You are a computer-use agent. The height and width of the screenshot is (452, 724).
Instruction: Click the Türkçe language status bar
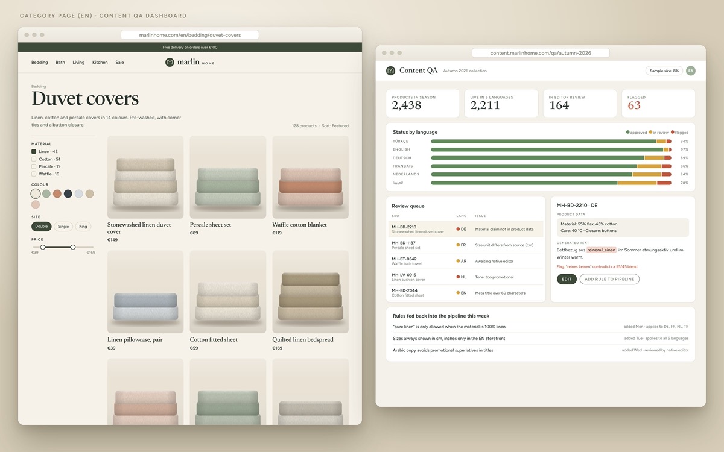pyautogui.click(x=551, y=141)
